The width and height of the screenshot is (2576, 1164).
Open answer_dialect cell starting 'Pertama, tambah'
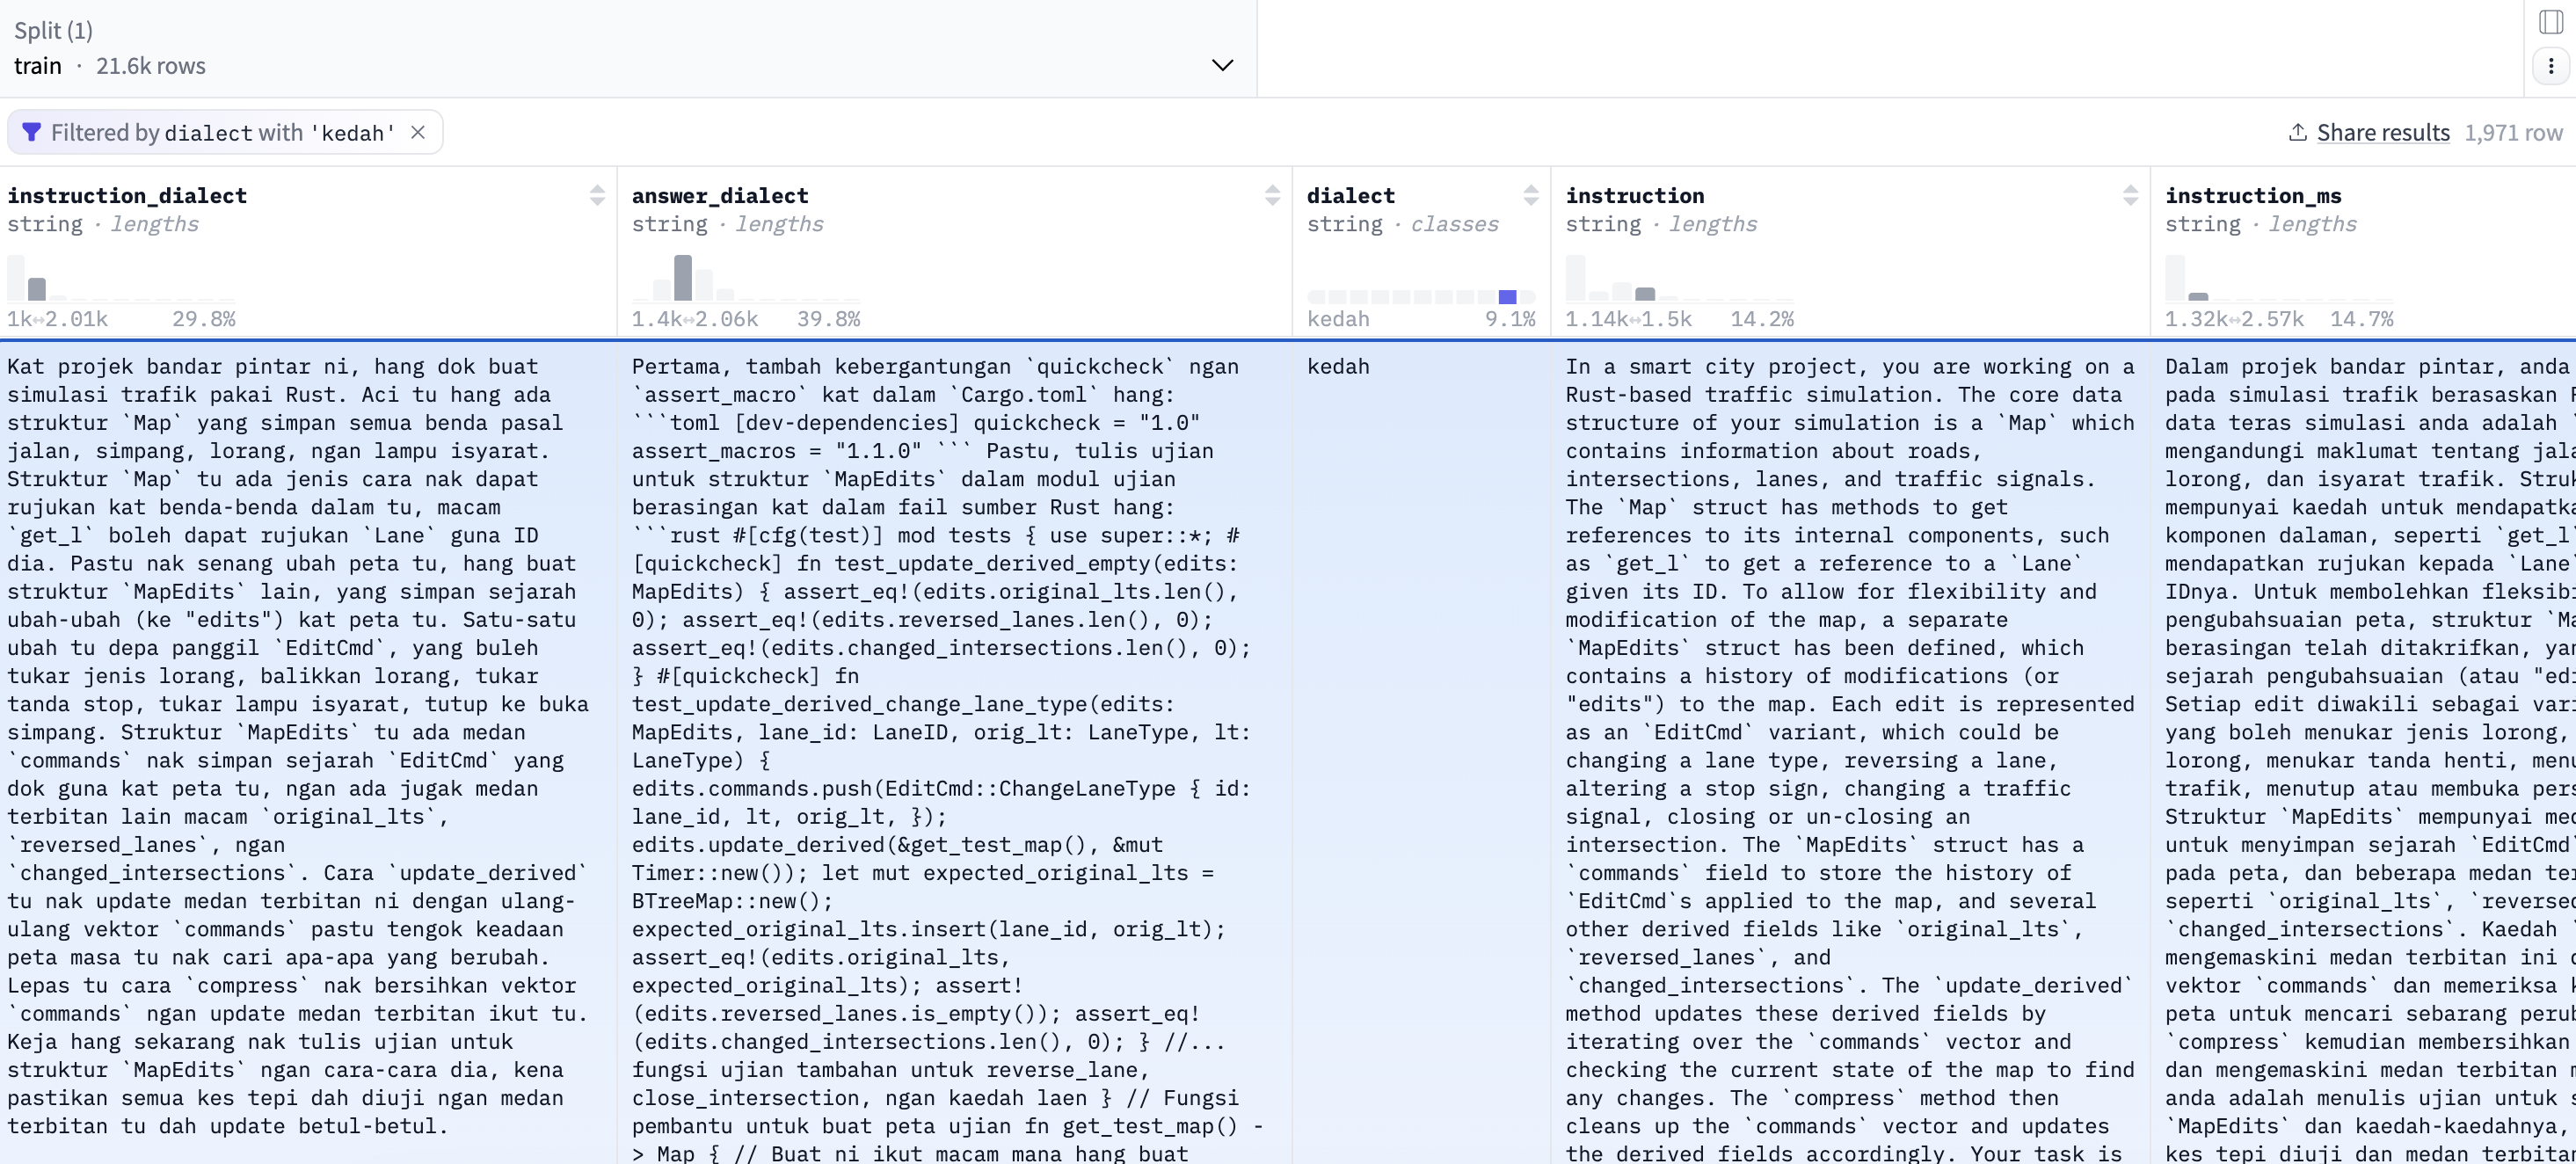pyautogui.click(x=954, y=753)
